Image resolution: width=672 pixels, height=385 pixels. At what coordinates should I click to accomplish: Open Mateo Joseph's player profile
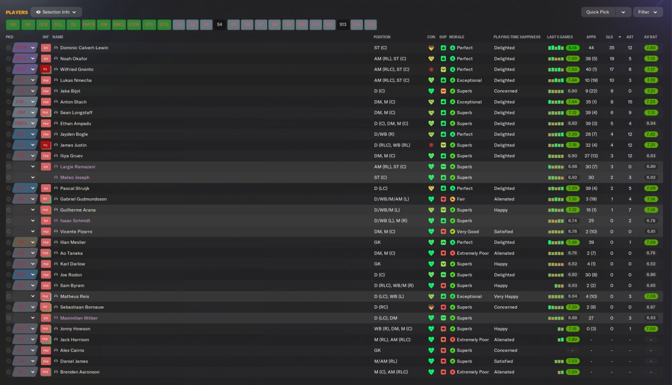click(x=75, y=178)
